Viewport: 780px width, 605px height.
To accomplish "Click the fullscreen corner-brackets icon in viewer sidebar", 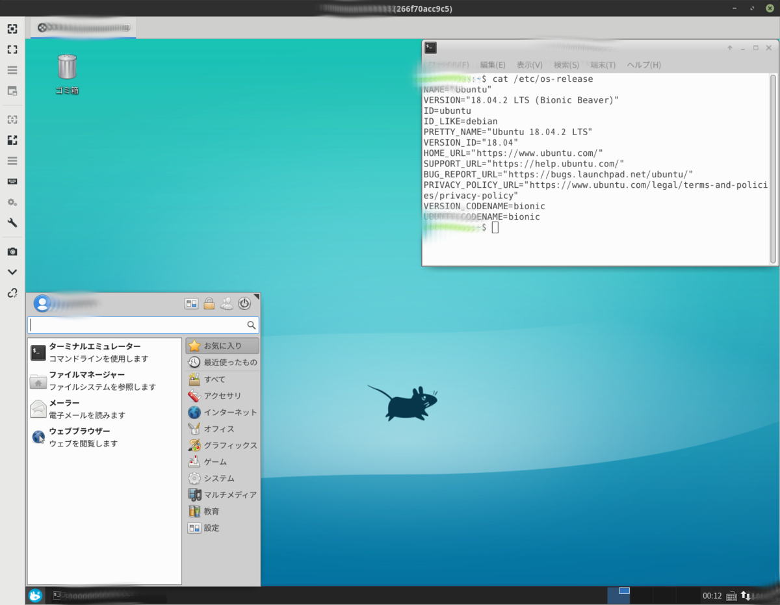I will pos(12,49).
